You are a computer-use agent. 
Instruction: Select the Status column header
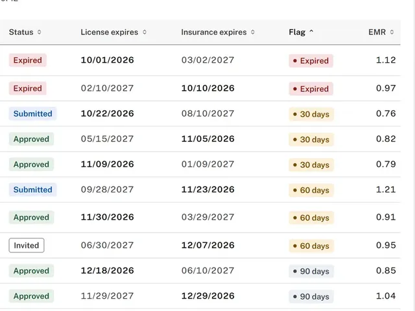coord(21,32)
